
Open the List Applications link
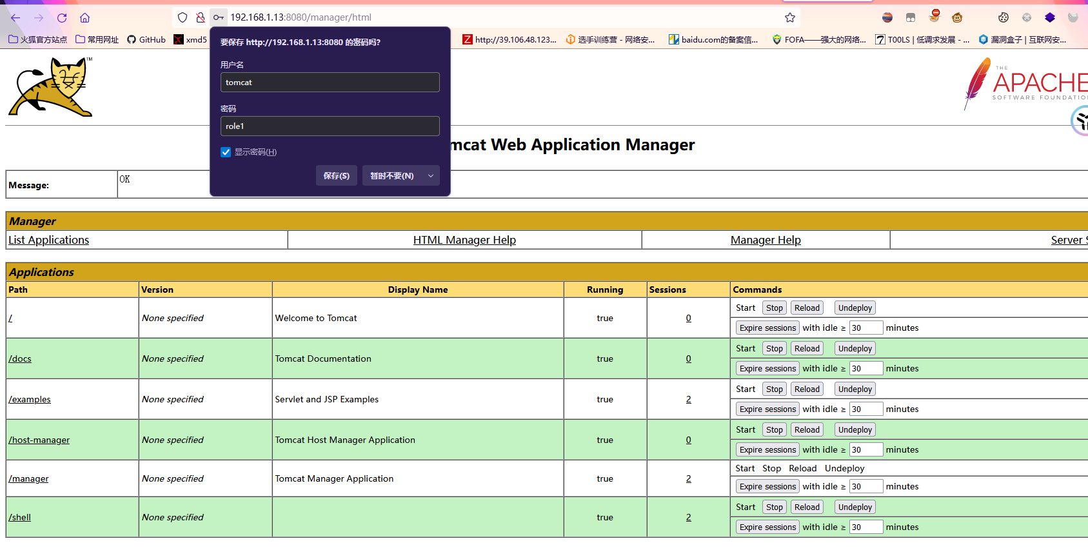click(49, 240)
